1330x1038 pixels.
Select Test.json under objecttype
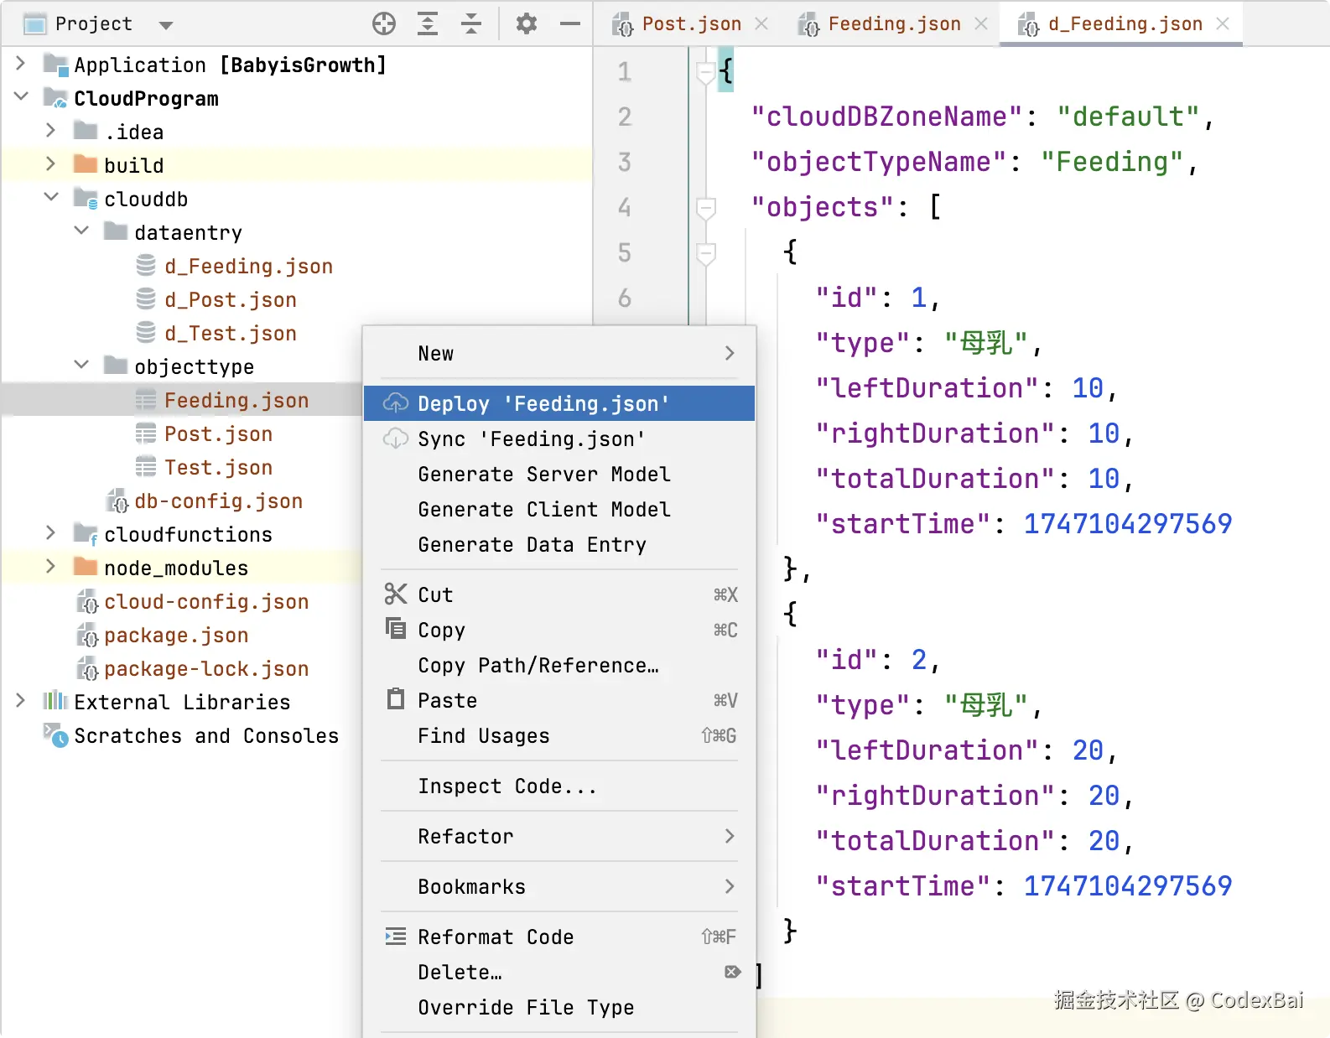point(218,467)
